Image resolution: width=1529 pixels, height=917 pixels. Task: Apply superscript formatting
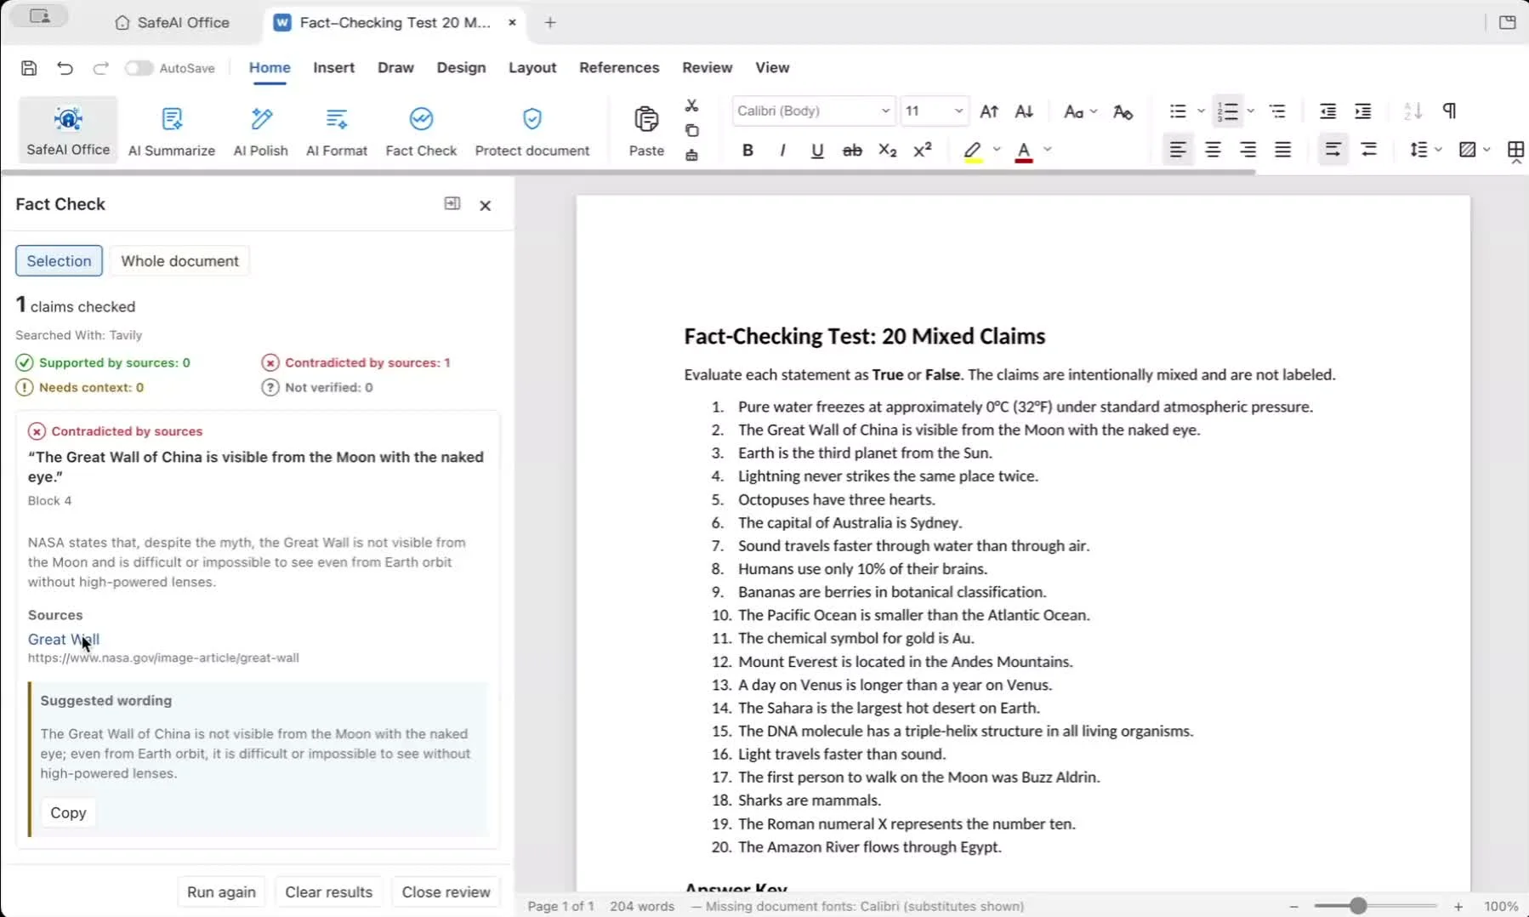tap(922, 151)
